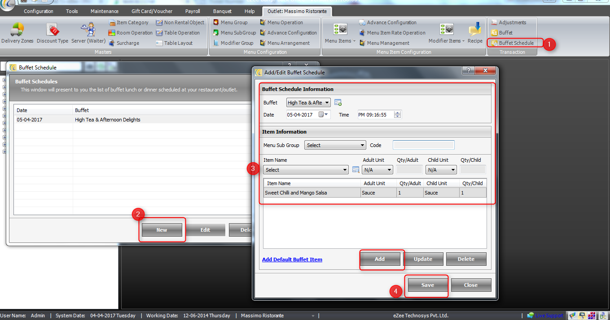Screen dimensions: 610x320
Task: Open Adult Unit dropdown
Action: 377,170
